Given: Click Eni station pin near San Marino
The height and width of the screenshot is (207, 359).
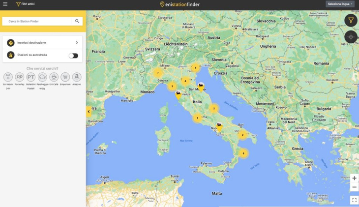Looking at the screenshot, I should [x=201, y=87].
